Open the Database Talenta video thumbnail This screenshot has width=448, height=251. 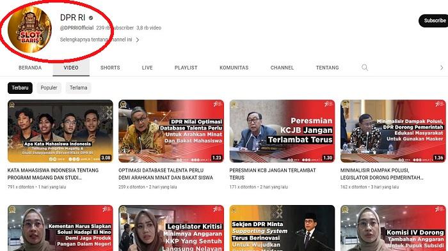click(x=171, y=131)
